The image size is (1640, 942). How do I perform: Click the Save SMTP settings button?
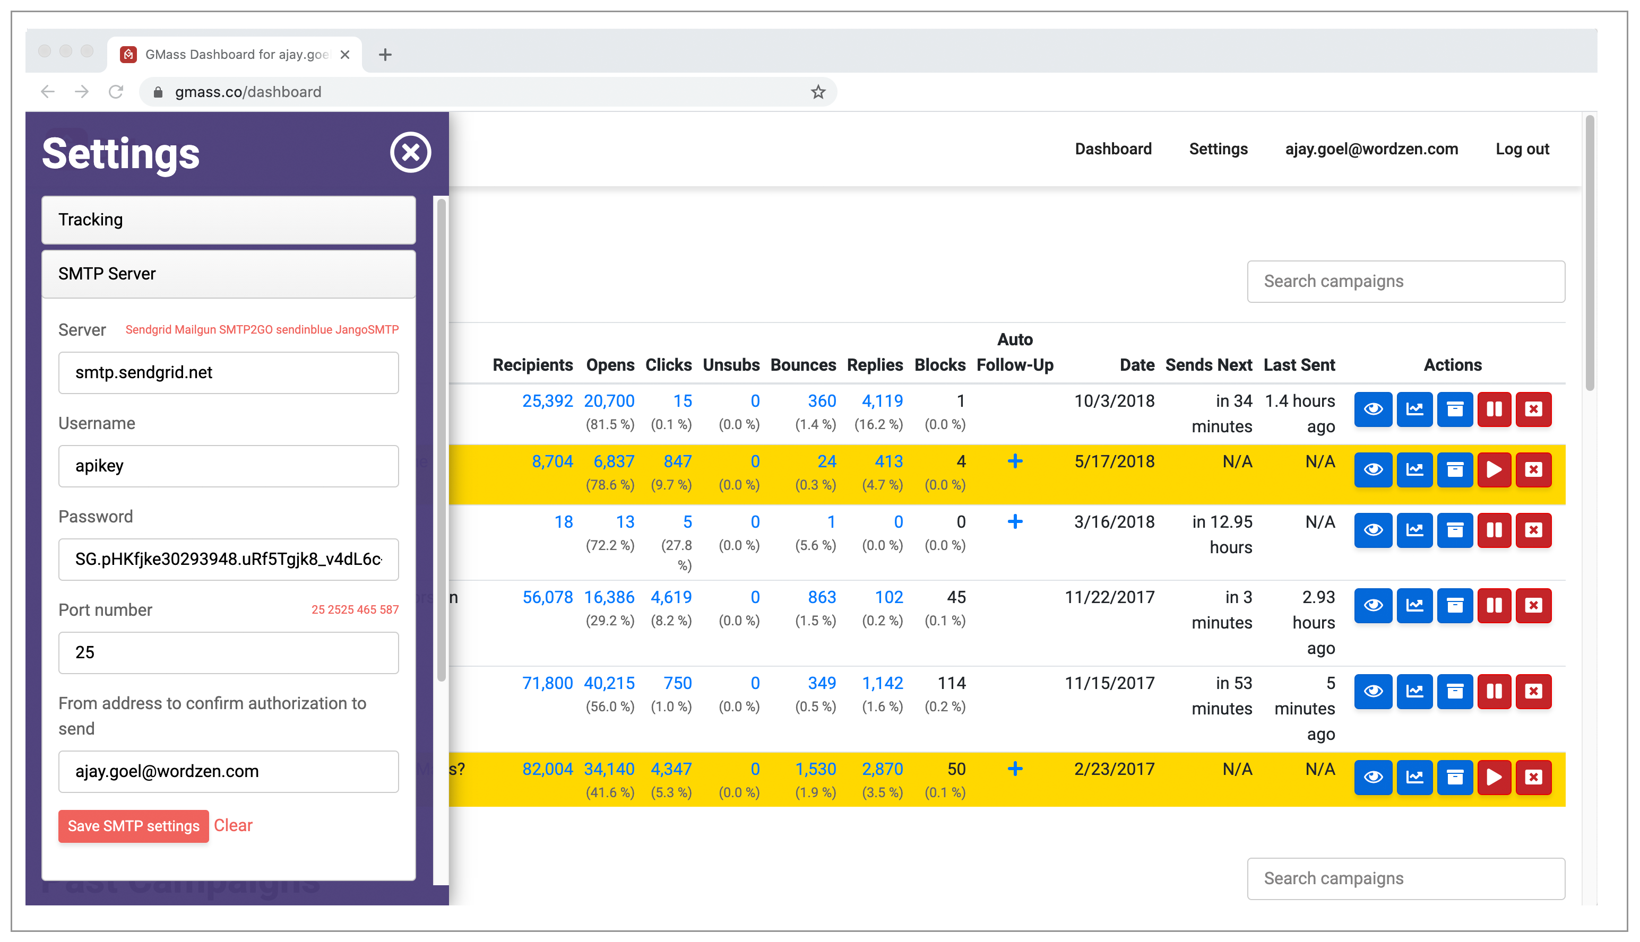(x=132, y=826)
